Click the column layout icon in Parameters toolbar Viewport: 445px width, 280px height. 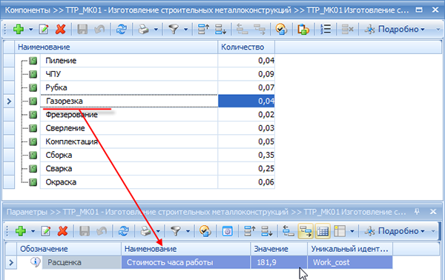[x=340, y=231]
